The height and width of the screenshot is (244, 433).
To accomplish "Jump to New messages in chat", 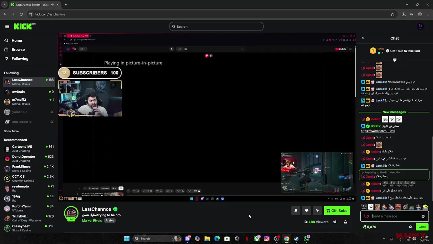I will (x=394, y=112).
